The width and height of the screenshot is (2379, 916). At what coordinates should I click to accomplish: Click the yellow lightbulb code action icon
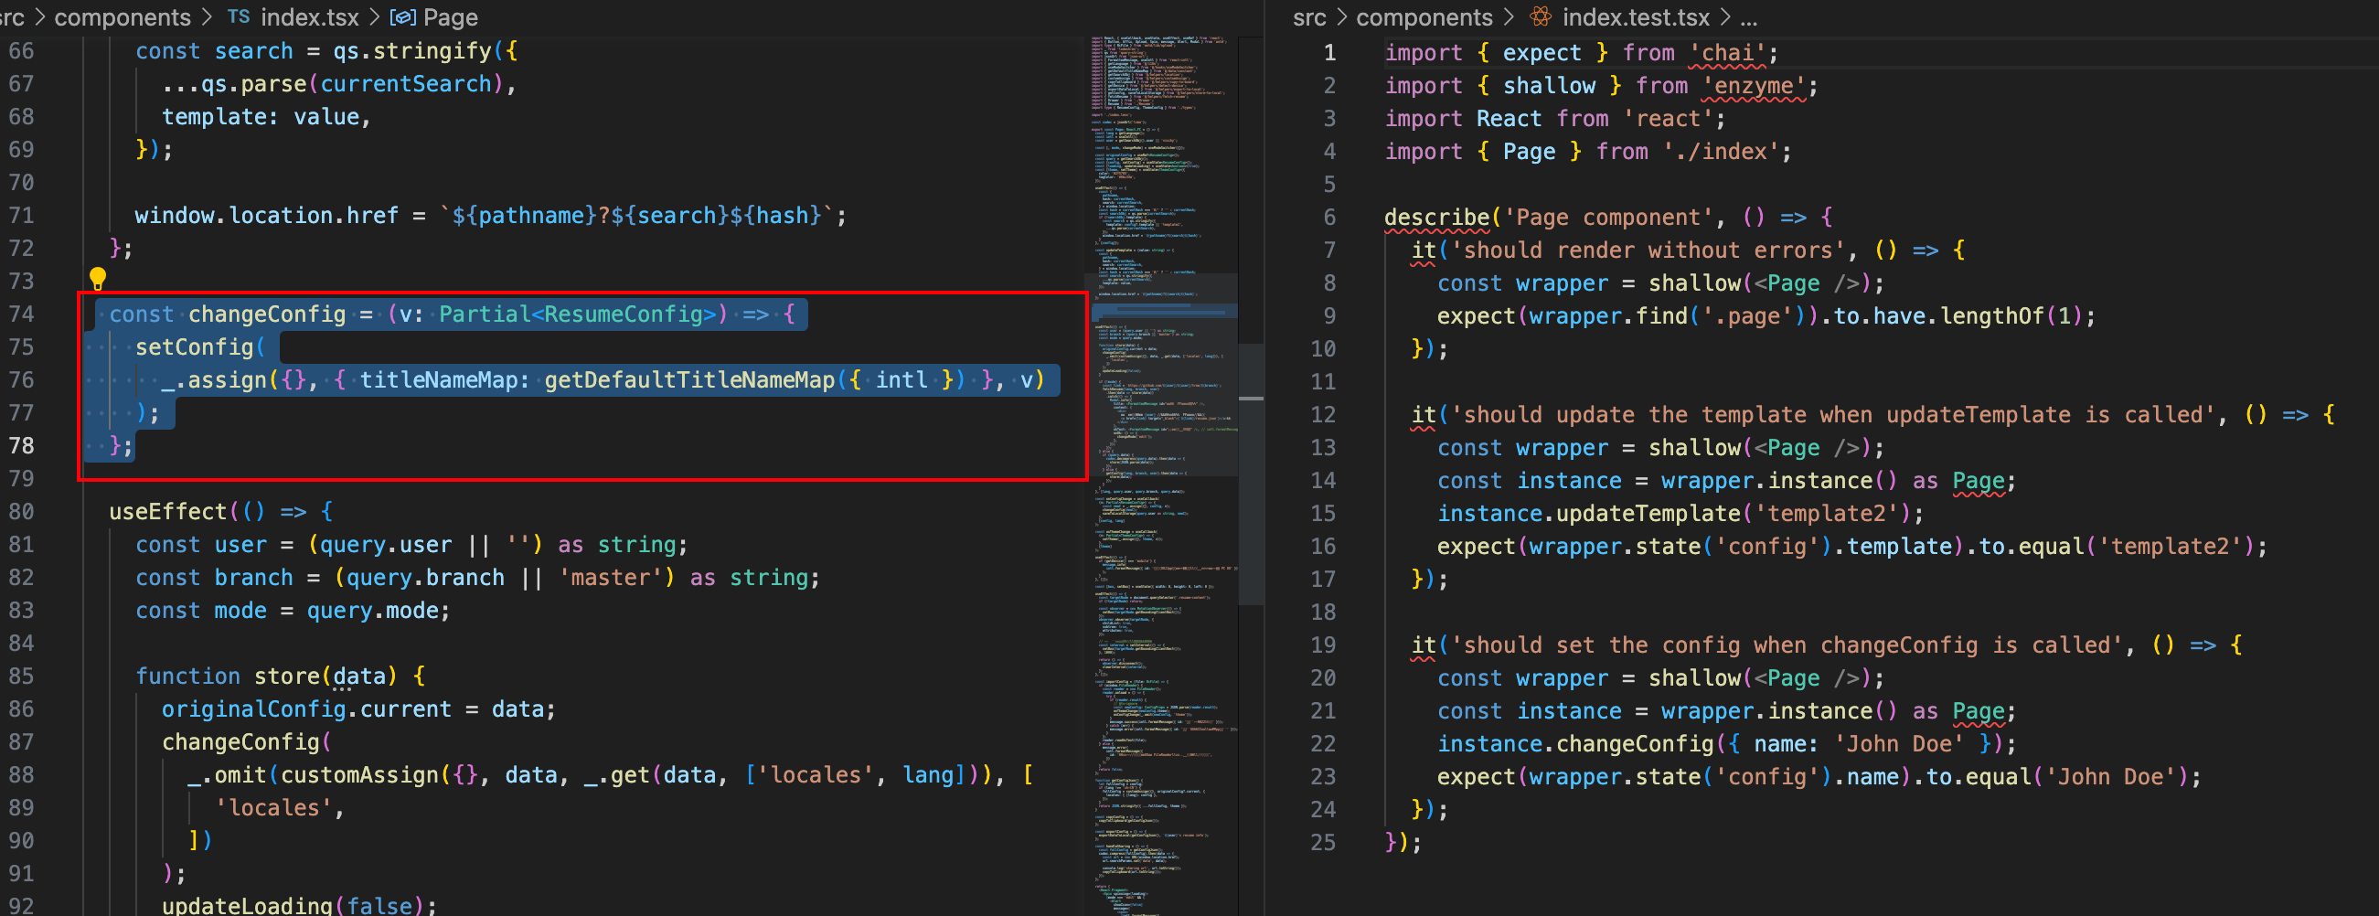coord(97,278)
